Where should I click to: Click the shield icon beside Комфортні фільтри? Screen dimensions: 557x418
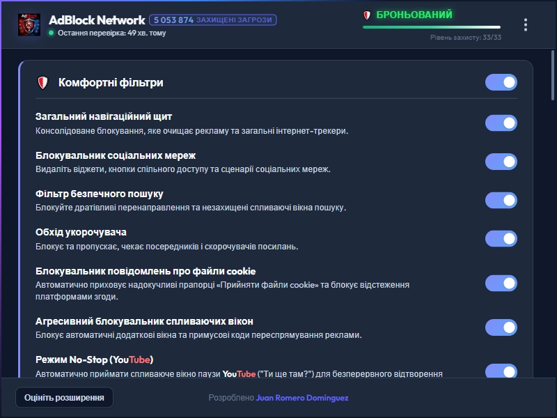point(42,83)
